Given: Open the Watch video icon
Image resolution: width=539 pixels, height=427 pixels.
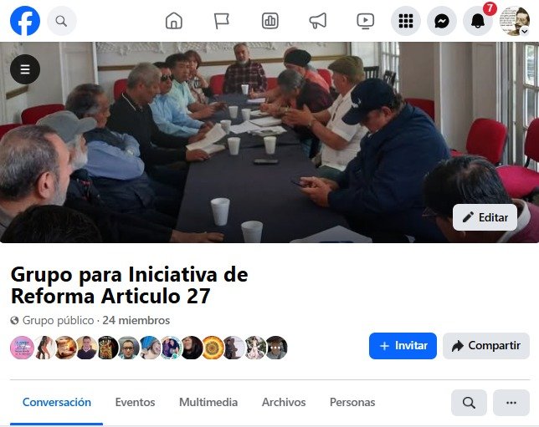Looking at the screenshot, I should 366,21.
